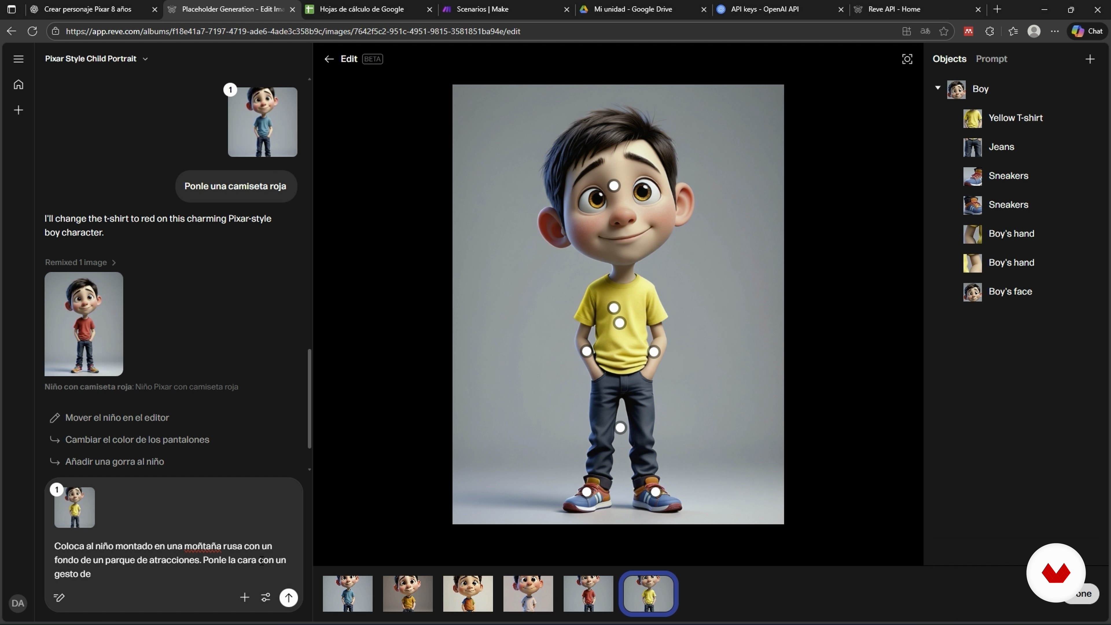Viewport: 1111px width, 625px height.
Task: Switch to Reve API - Home tab
Action: (x=895, y=9)
